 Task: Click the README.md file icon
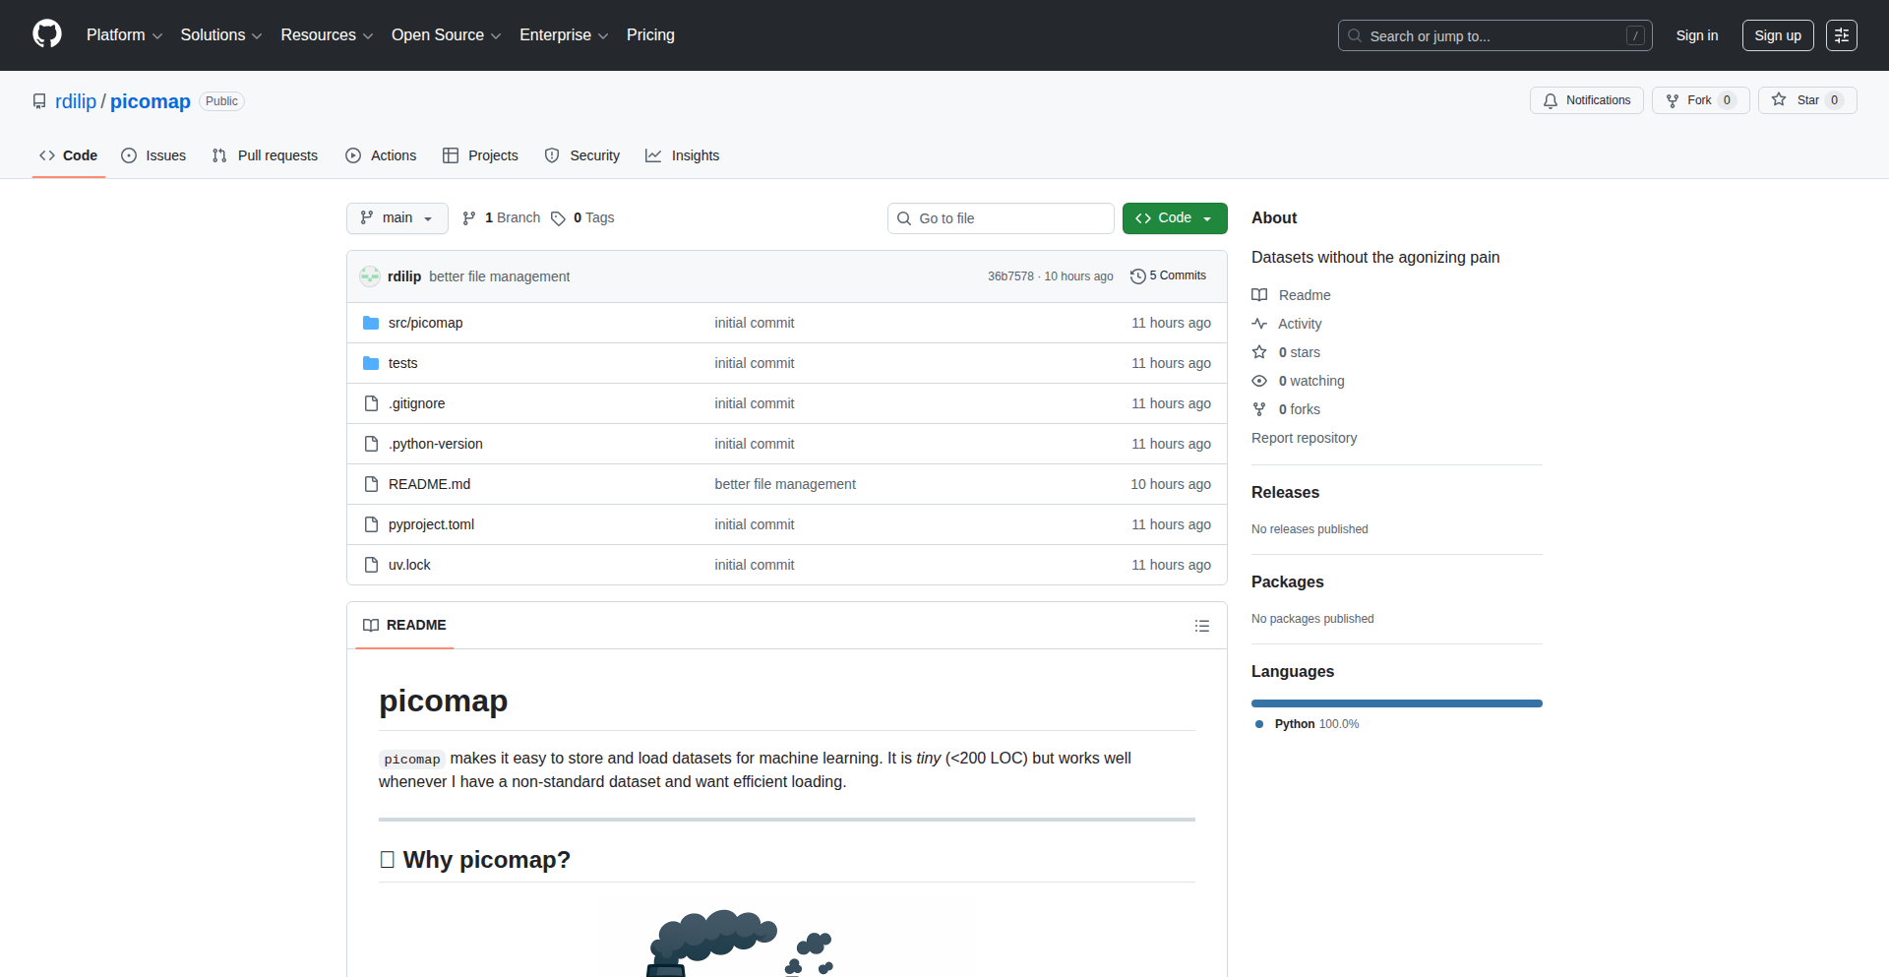coord(371,484)
